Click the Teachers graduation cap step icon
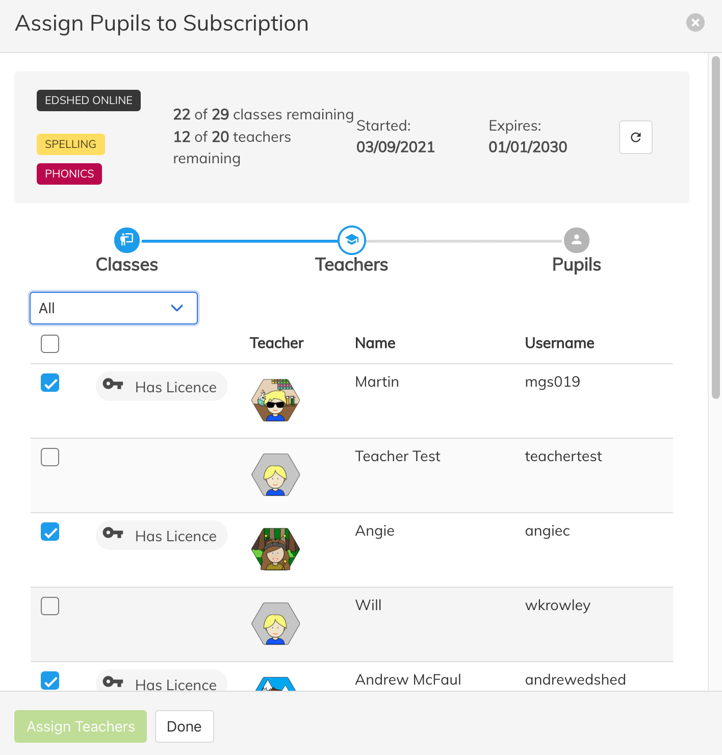 pos(352,240)
